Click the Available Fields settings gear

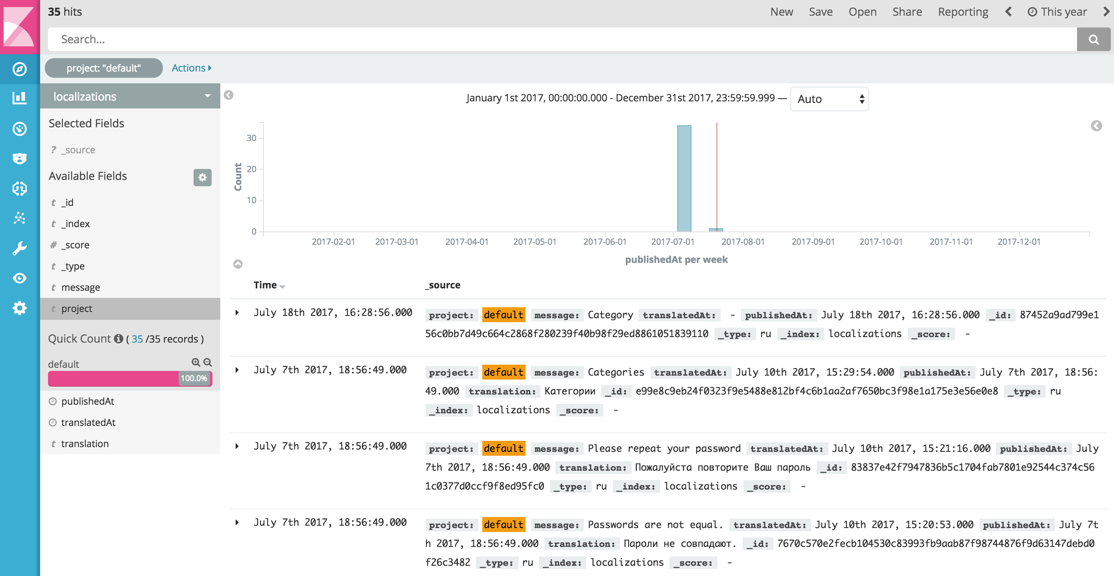[202, 177]
